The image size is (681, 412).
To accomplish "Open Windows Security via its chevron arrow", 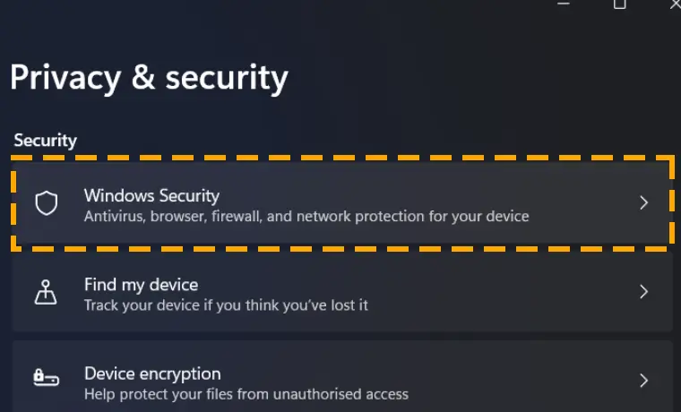I will coord(643,202).
